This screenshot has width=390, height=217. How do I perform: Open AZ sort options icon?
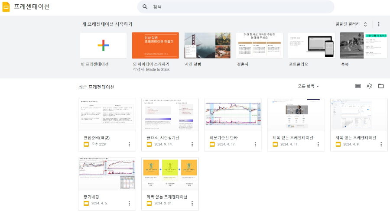369,86
